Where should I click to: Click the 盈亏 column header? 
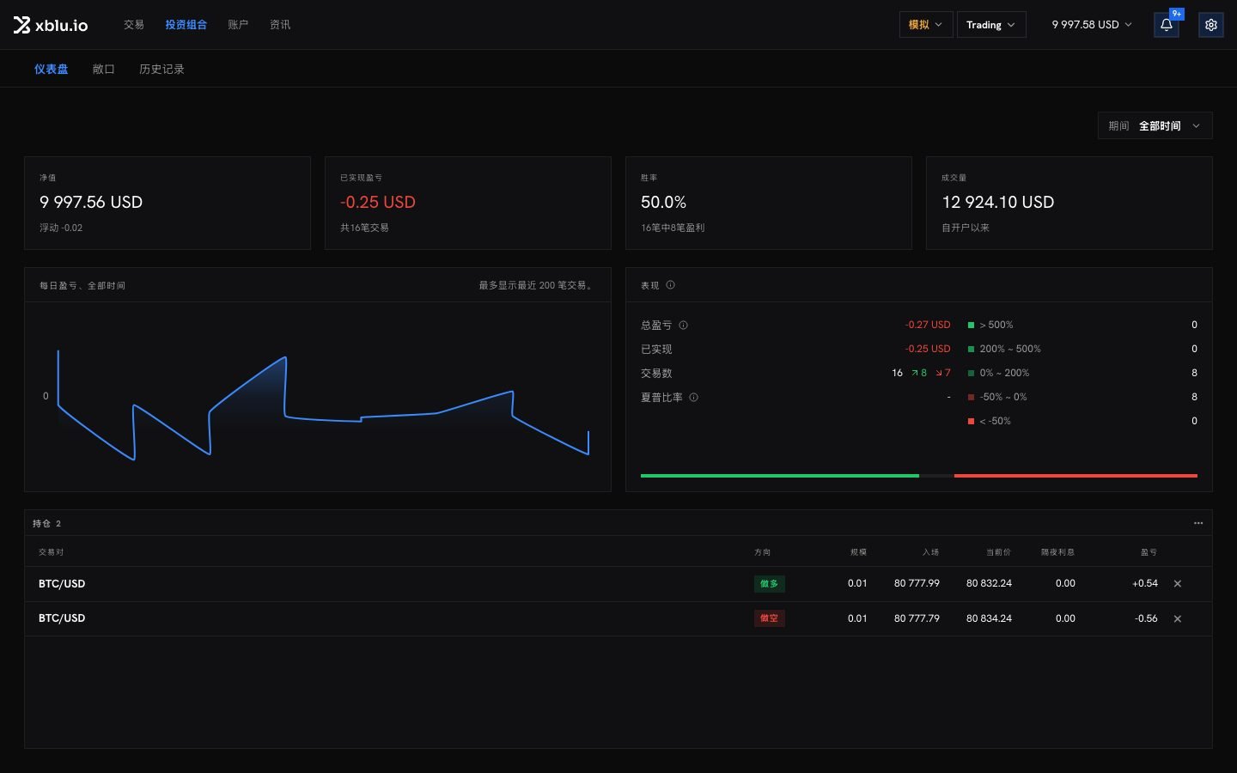coord(1149,552)
